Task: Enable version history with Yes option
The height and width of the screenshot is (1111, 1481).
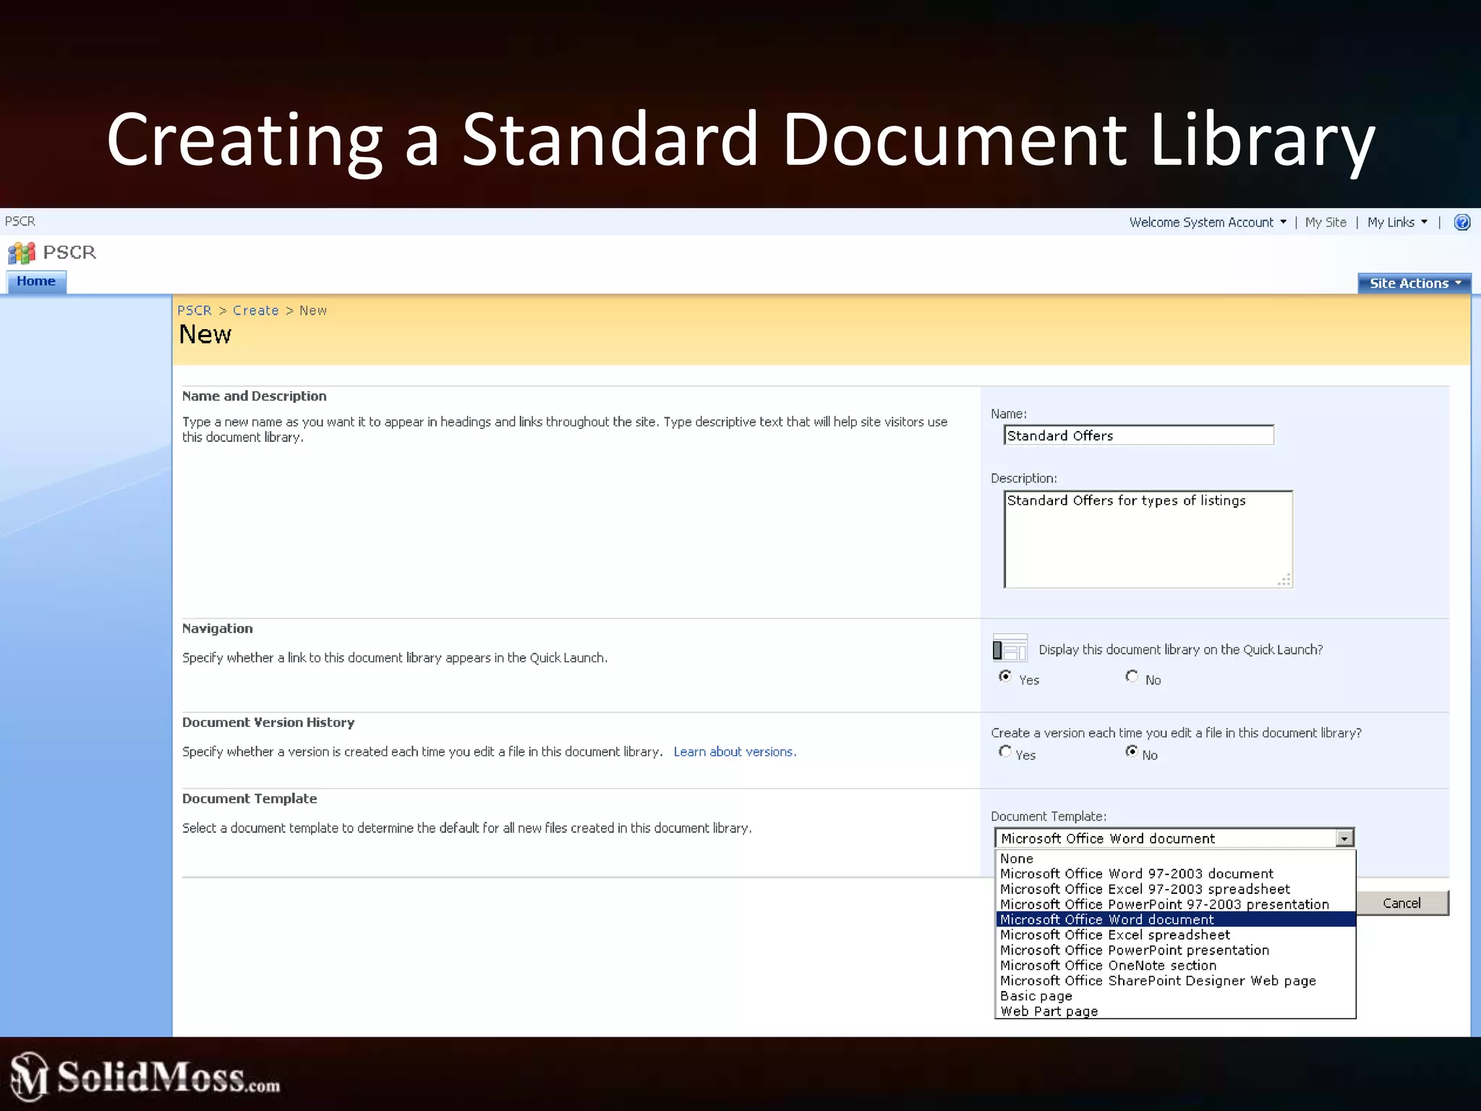Action: [x=1005, y=752]
